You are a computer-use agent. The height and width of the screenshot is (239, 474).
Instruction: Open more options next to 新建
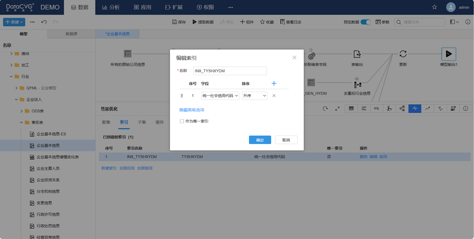pos(32,22)
